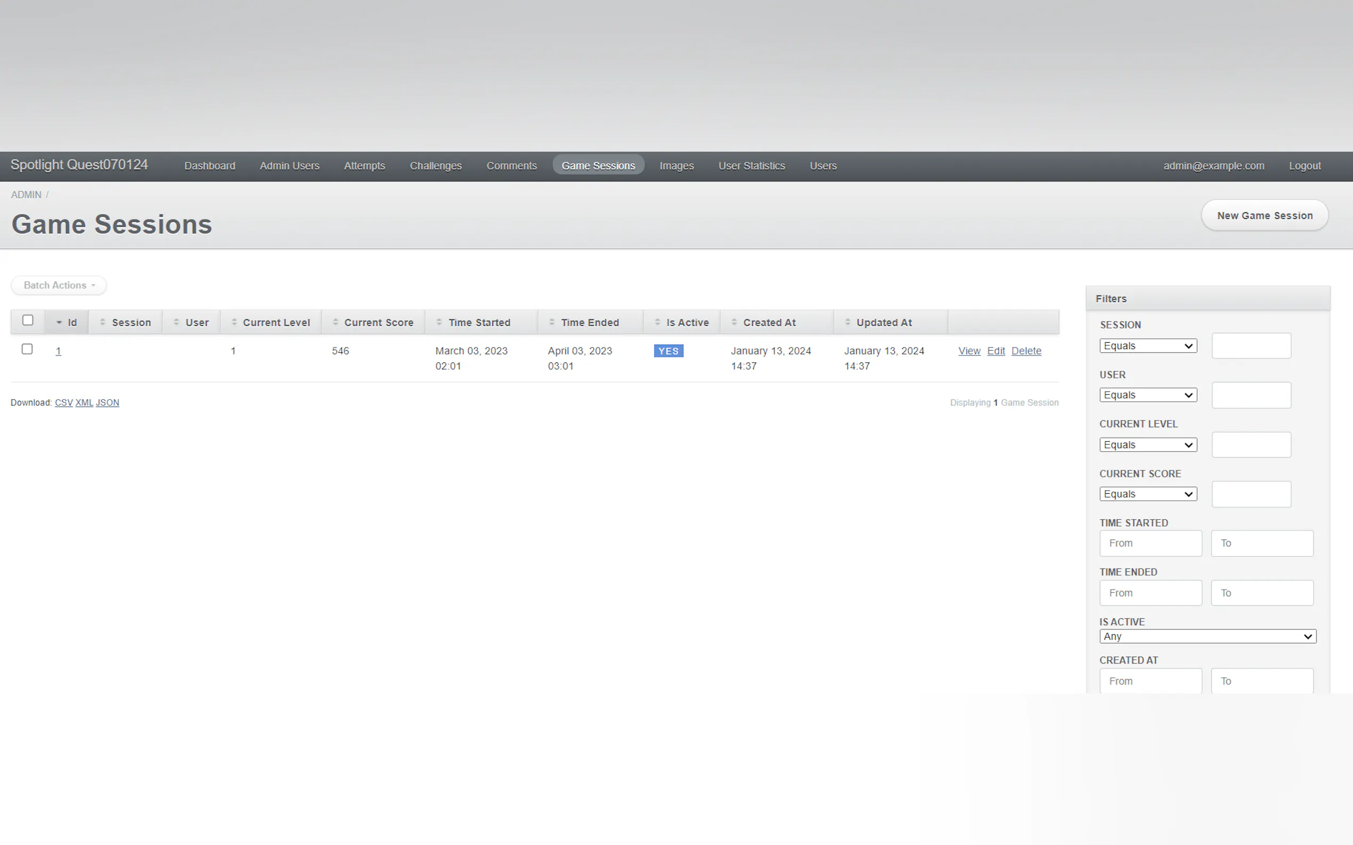Sort by Time Started column

click(479, 322)
